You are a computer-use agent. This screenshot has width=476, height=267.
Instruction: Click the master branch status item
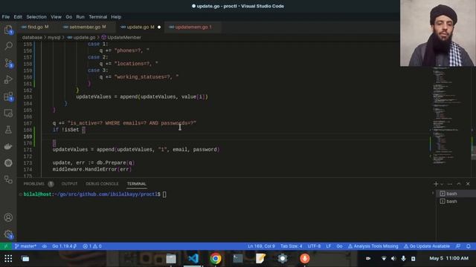pos(26,246)
